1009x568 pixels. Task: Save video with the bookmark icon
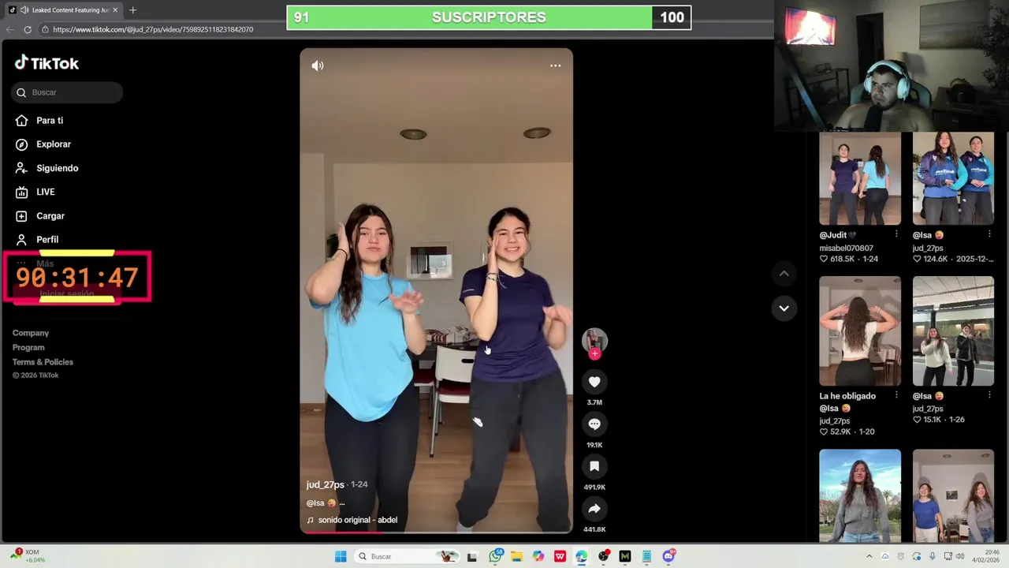pos(594,467)
